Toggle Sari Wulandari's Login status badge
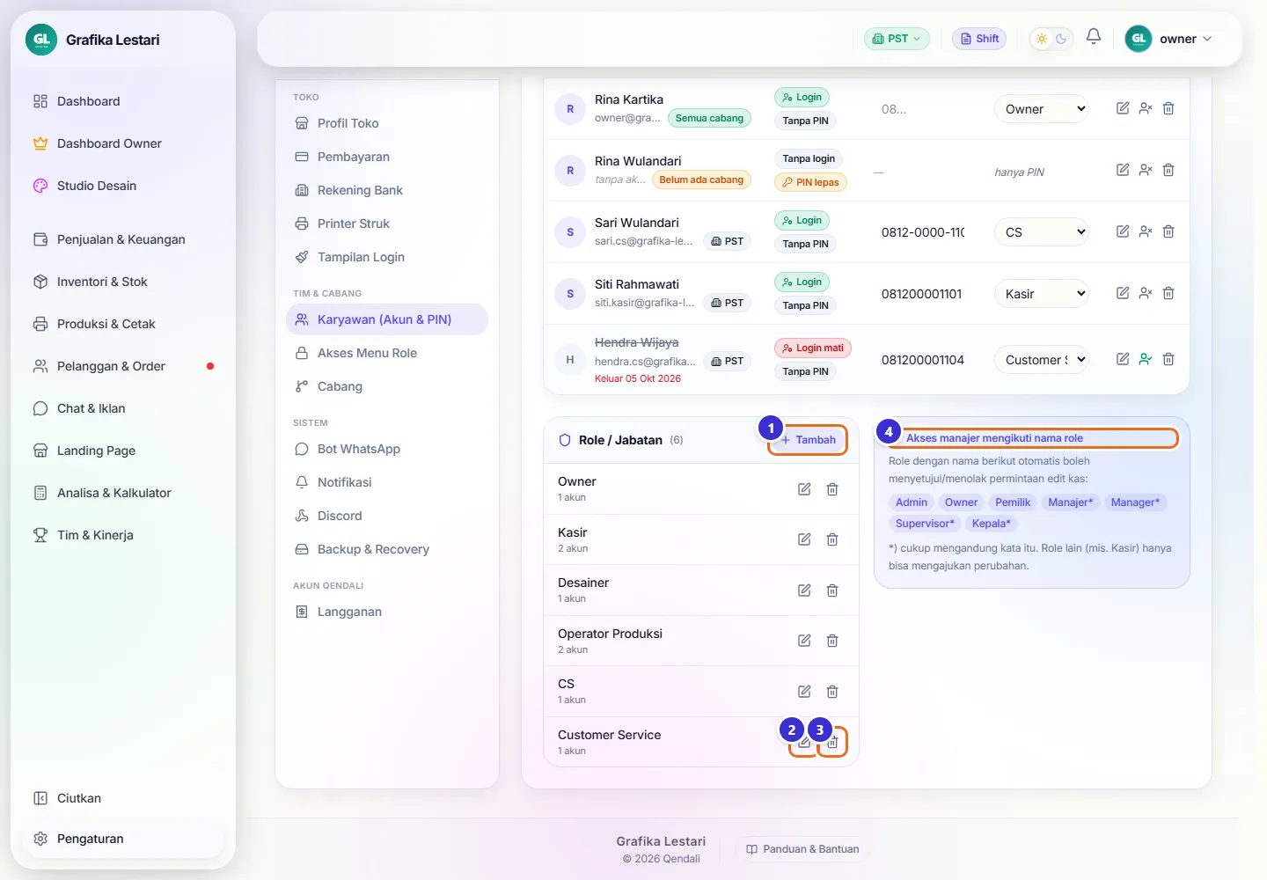This screenshot has width=1267, height=880. [x=802, y=221]
